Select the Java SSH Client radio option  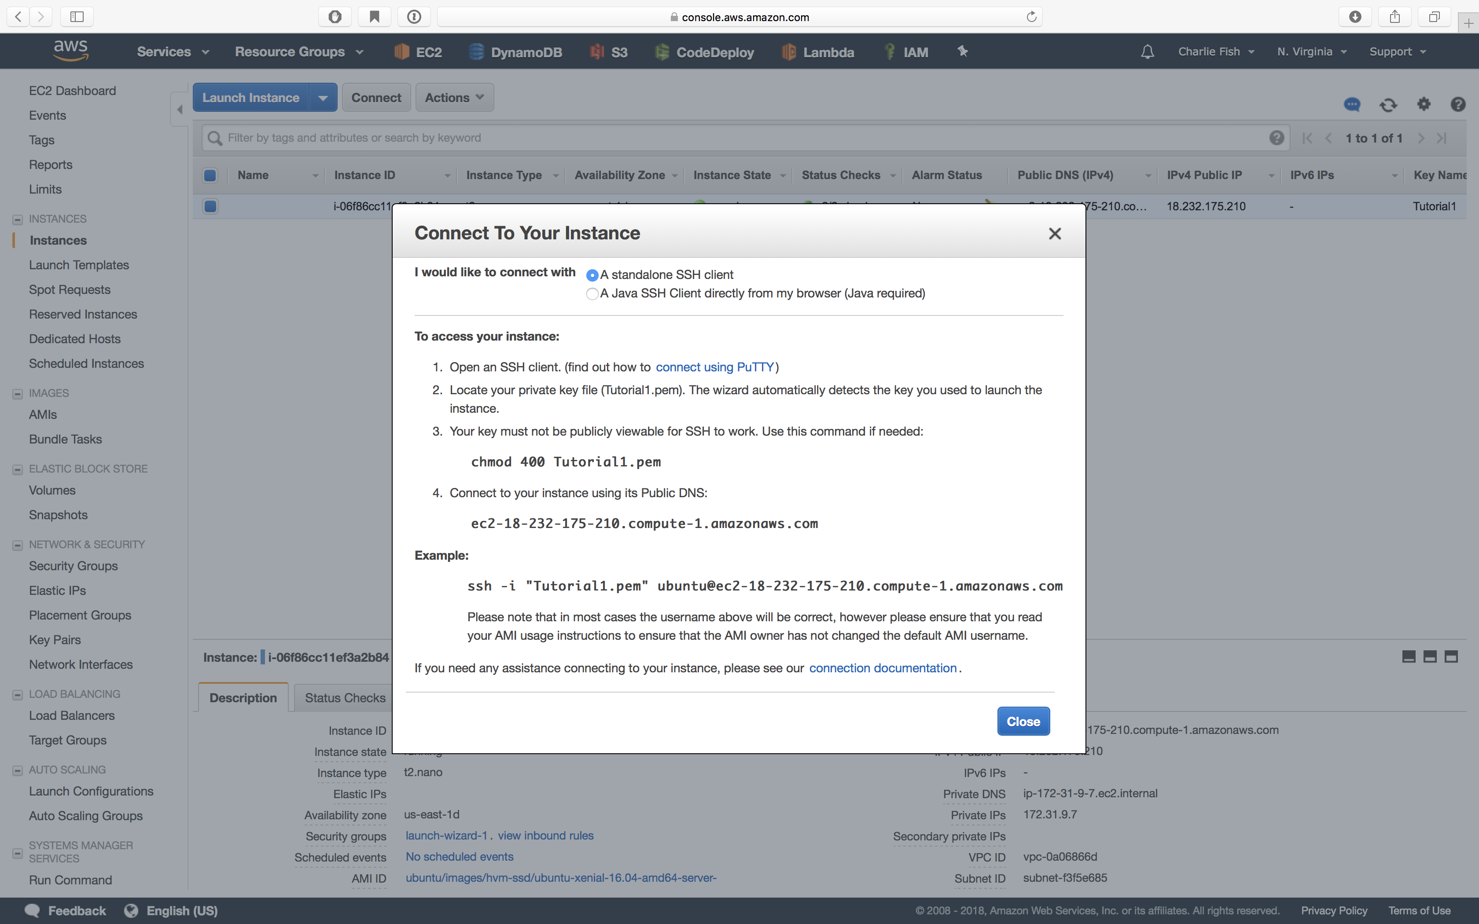[x=592, y=294]
